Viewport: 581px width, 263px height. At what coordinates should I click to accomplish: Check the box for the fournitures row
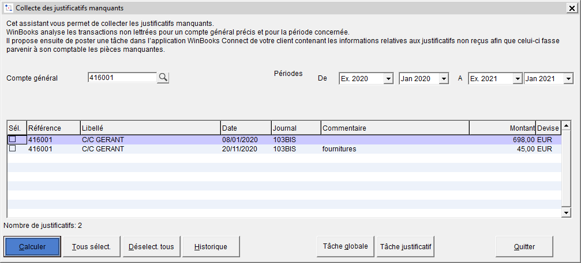12,148
